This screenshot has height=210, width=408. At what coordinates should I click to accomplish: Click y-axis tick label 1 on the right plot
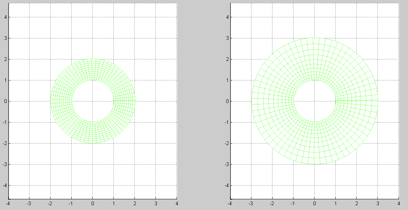click(x=227, y=80)
